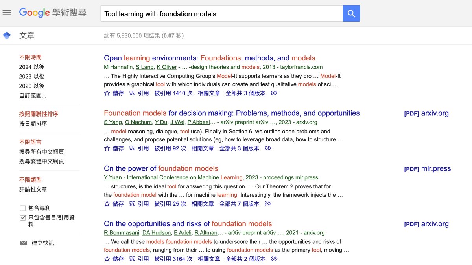The height and width of the screenshot is (265, 472).
Task: Click the blue Scholar graduation cap icon
Action: tap(7, 36)
